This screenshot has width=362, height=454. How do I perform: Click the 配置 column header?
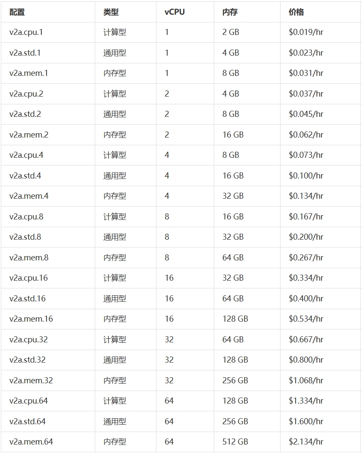point(17,12)
